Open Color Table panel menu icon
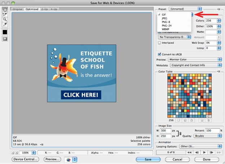Screen dimensions: 225x164 219,72
